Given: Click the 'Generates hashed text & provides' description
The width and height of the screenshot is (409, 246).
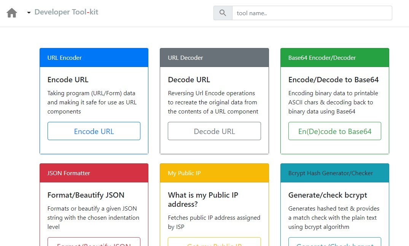Looking at the screenshot, I should coord(334,218).
